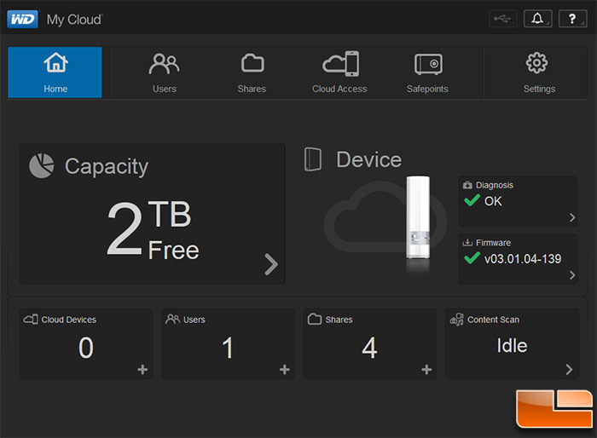597x438 pixels.
Task: Click the Capacity pie chart icon
Action: [x=42, y=166]
